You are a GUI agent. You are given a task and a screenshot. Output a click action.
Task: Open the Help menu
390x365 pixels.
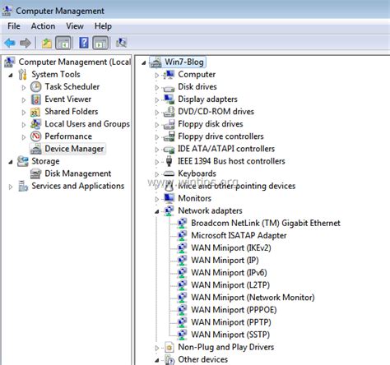click(x=103, y=26)
